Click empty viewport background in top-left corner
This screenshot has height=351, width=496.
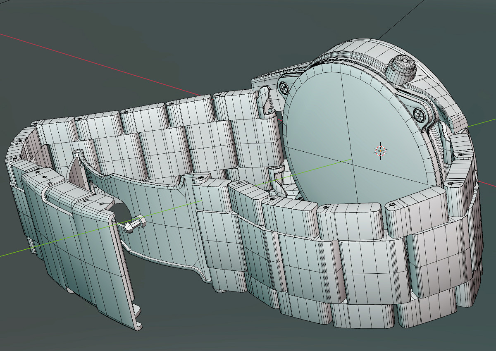point(25,17)
